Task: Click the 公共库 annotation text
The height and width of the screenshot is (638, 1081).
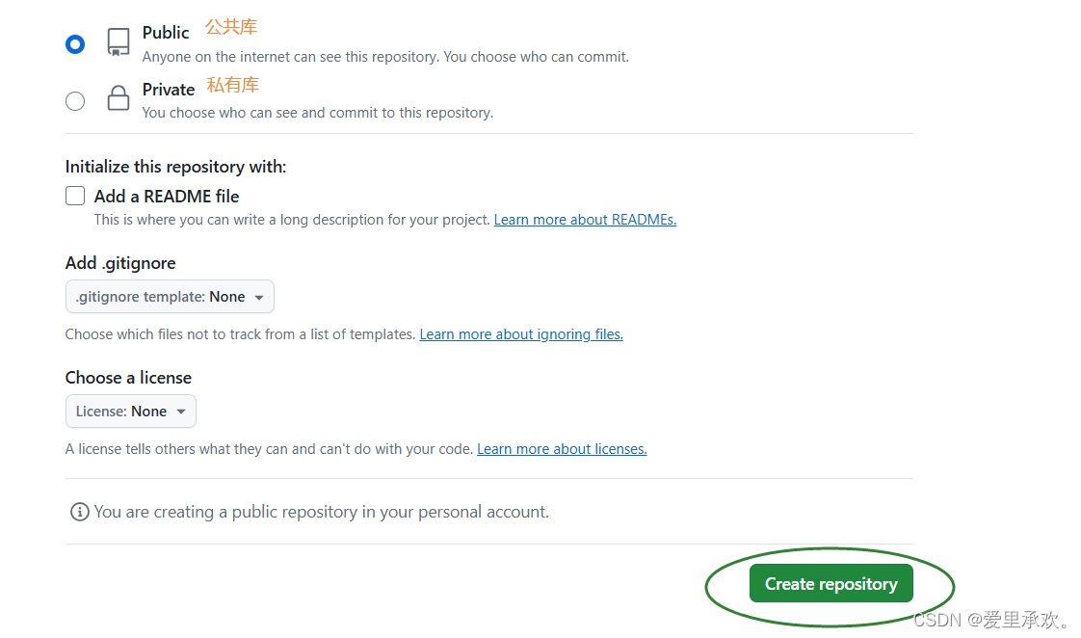Action: pyautogui.click(x=231, y=27)
